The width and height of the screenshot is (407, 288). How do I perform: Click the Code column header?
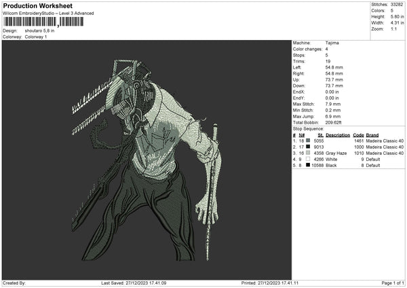358,135
